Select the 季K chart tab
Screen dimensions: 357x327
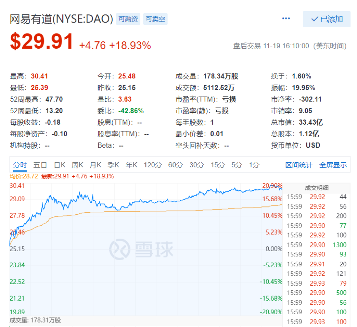113,165
